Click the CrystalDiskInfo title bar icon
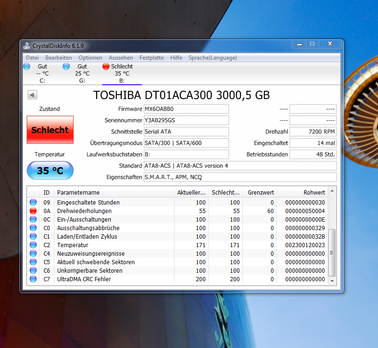The height and width of the screenshot is (348, 378). [26, 45]
